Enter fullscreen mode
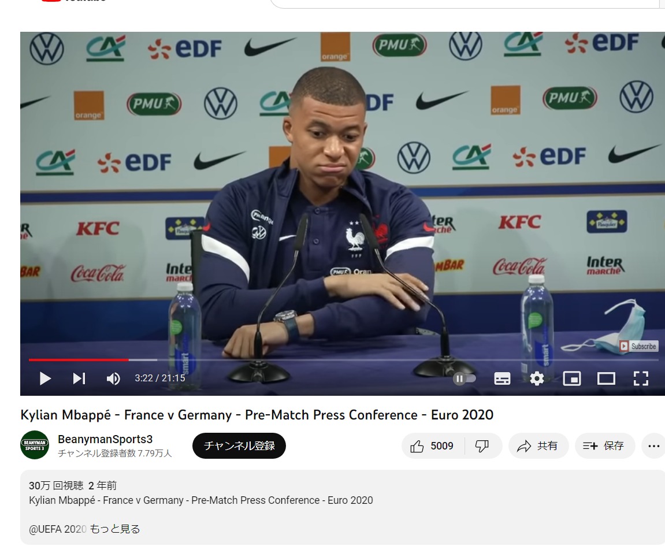The width and height of the screenshot is (665, 546). pos(641,378)
